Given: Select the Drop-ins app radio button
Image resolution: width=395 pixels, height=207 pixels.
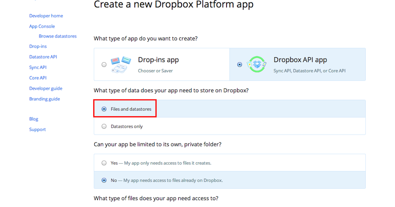Looking at the screenshot, I should coord(104,65).
